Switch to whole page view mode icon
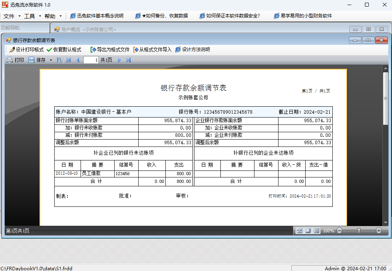 [x=308, y=230]
